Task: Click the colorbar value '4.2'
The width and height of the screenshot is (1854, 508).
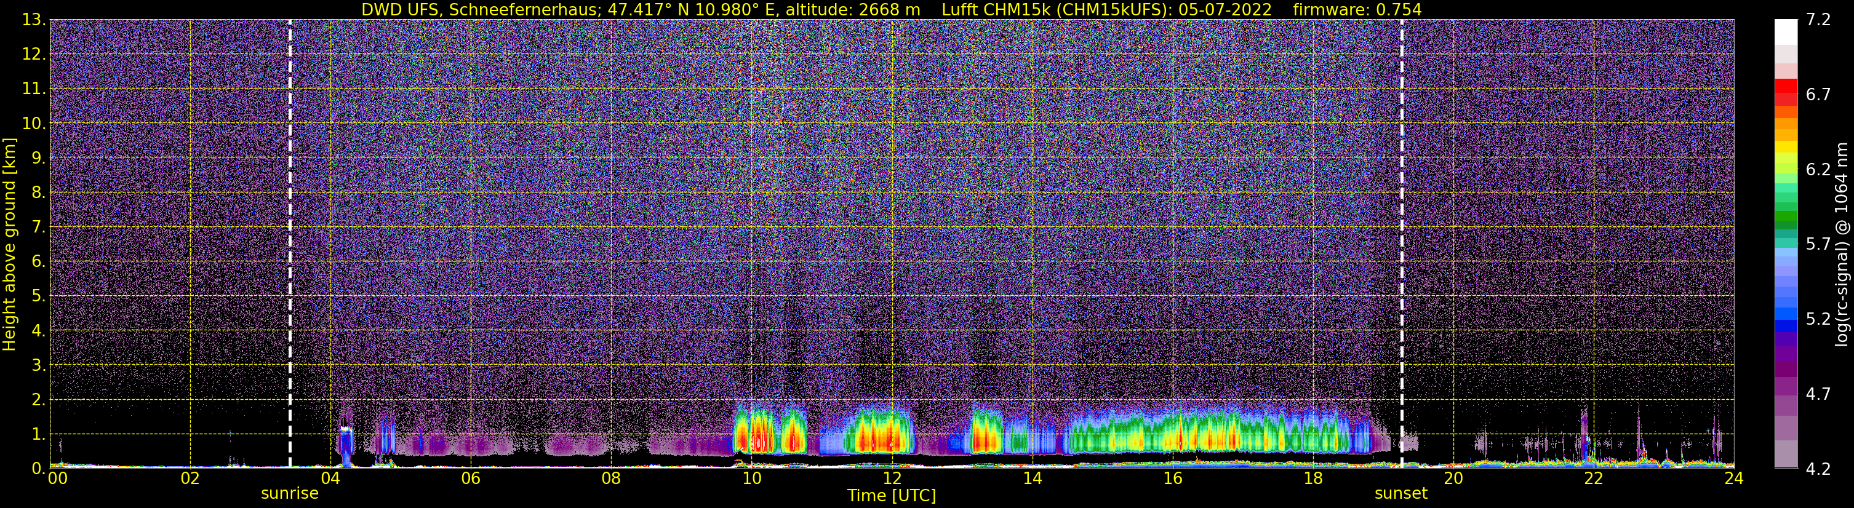Action: click(1818, 469)
